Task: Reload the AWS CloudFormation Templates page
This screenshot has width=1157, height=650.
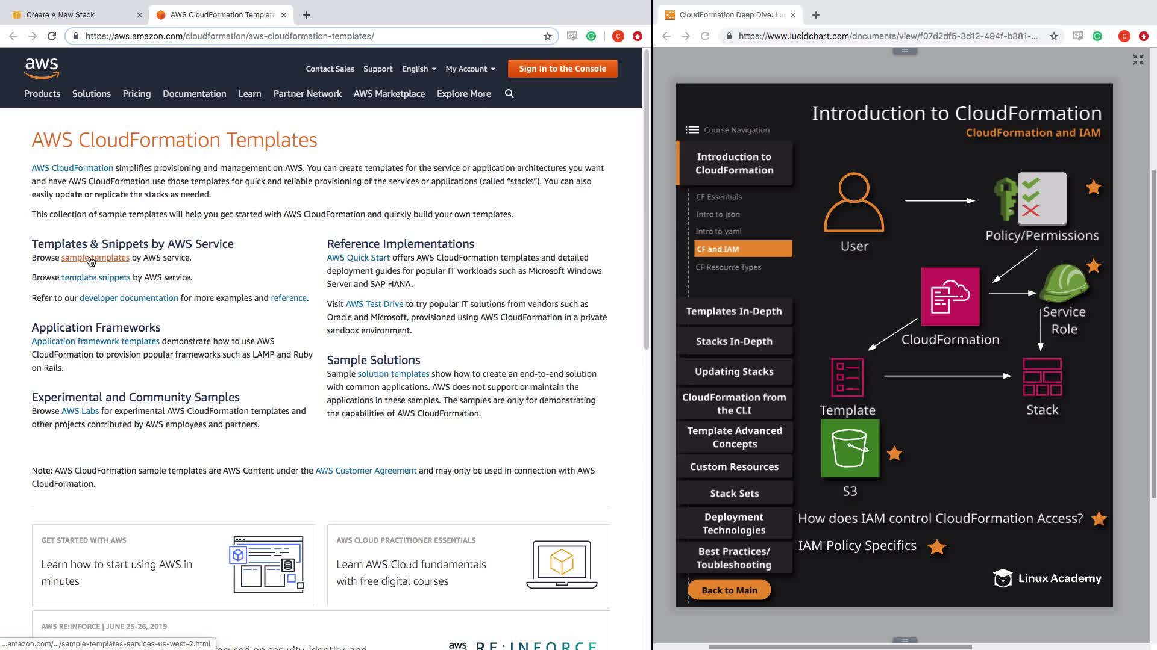Action: coord(52,36)
